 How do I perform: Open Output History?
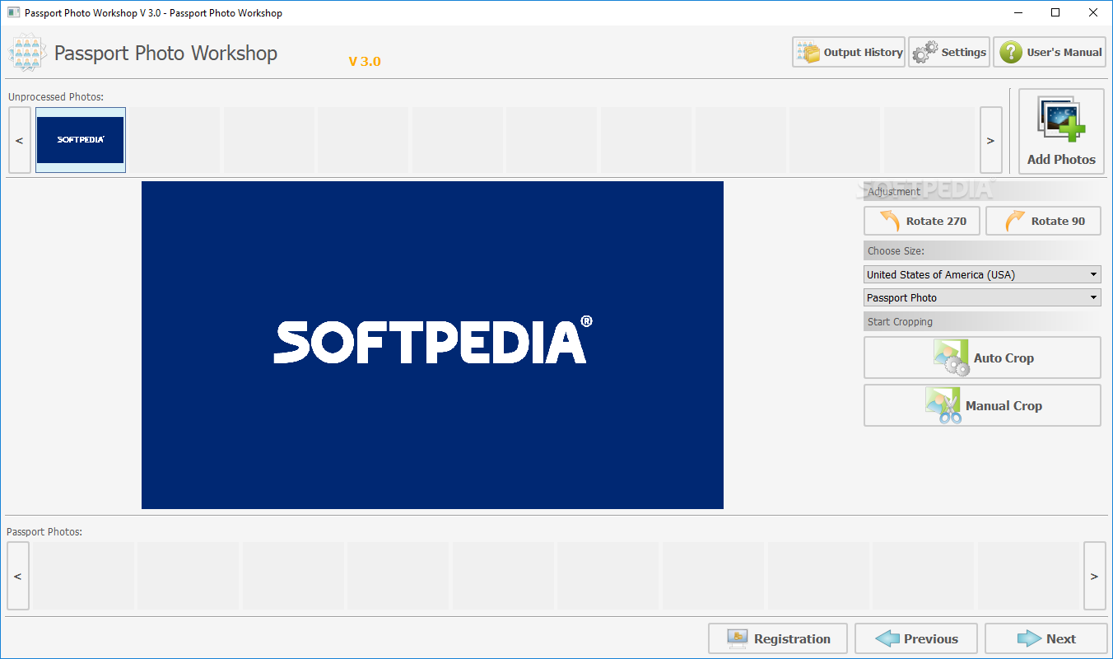(x=849, y=52)
